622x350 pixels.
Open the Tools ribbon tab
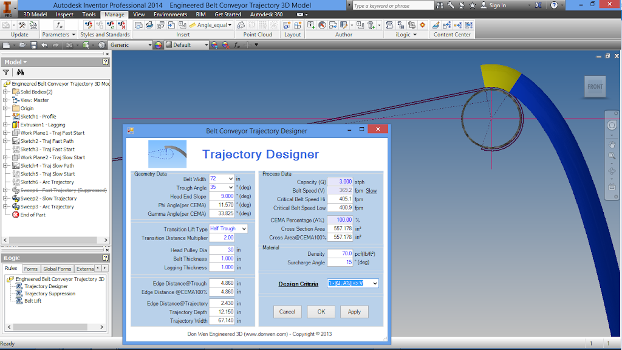(x=89, y=15)
